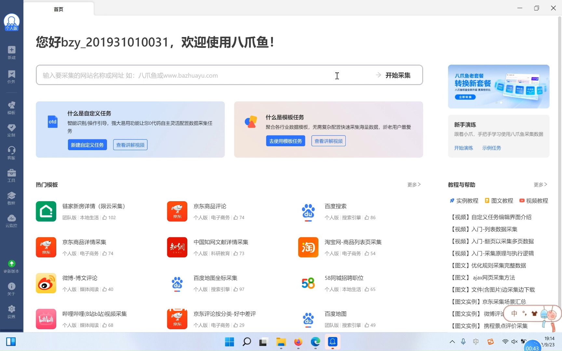Screen dimensions: 562x351
Task: Click the 个人版 account avatar
Action: [11, 22]
